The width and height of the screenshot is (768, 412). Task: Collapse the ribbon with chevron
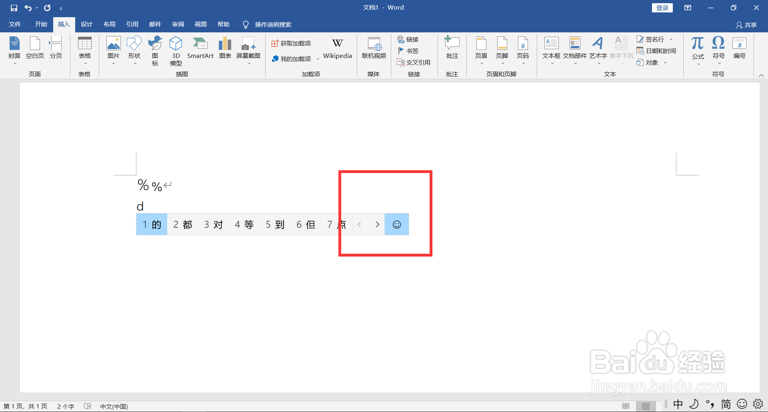tap(761, 75)
